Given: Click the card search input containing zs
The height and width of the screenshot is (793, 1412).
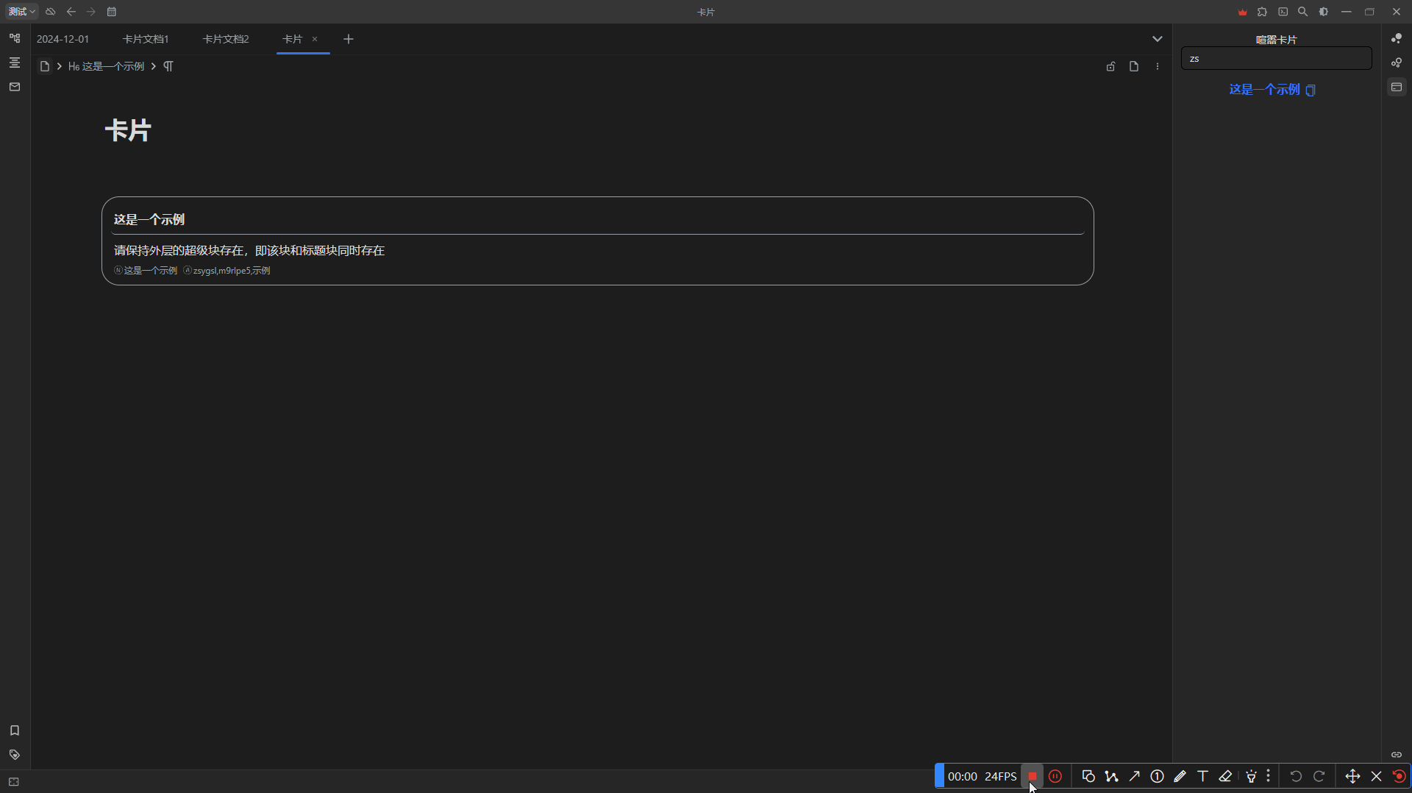Looking at the screenshot, I should pos(1276,59).
